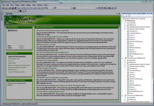Select Xbox 360 copy's Level.cs file
Screen dimensions: 154x106
click(132, 83)
